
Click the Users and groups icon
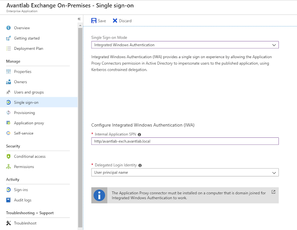tap(8, 92)
